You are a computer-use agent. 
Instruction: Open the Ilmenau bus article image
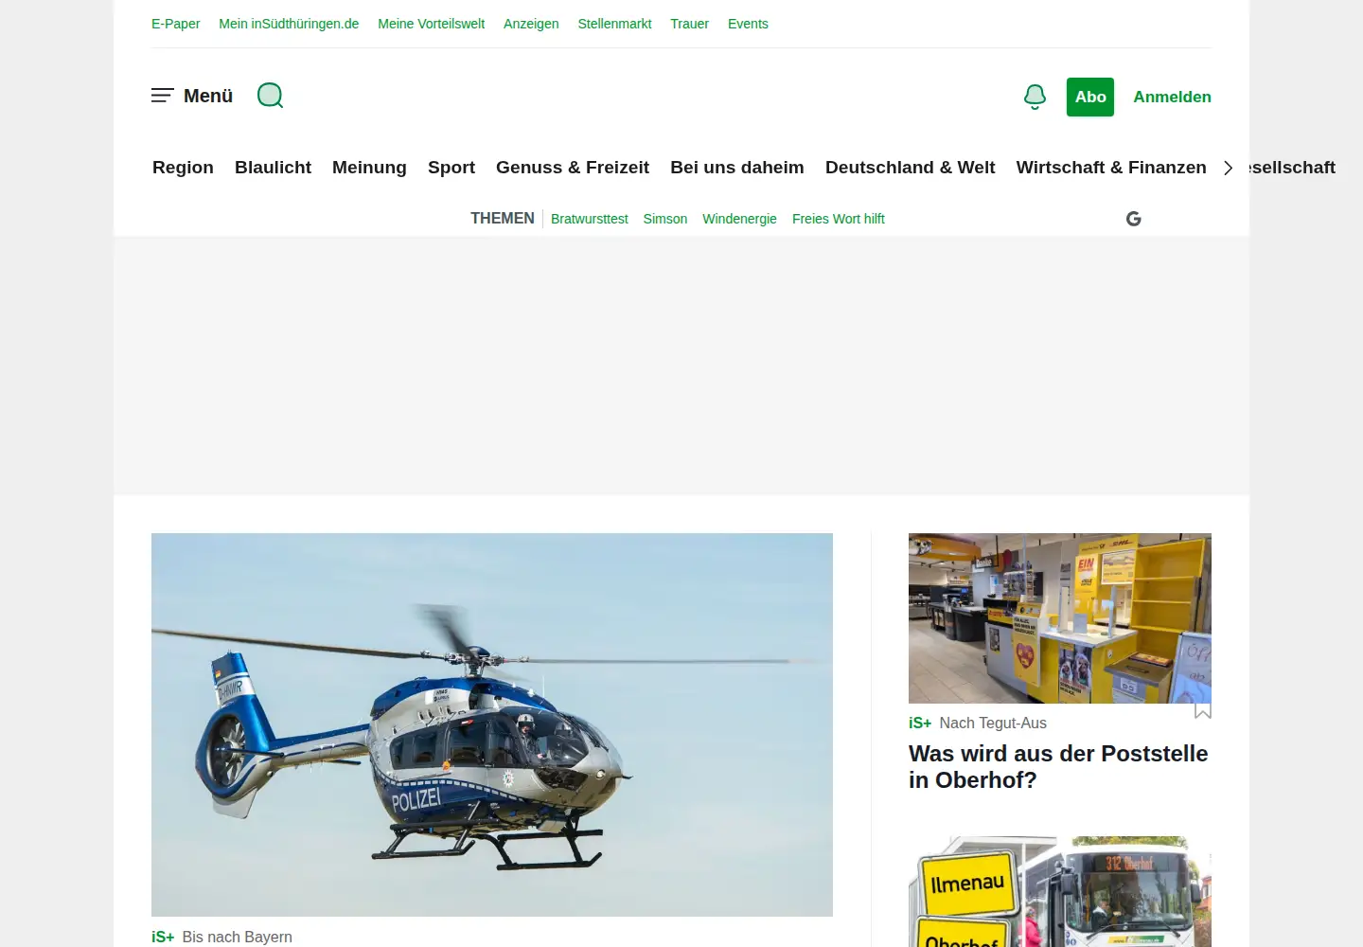click(x=1060, y=891)
